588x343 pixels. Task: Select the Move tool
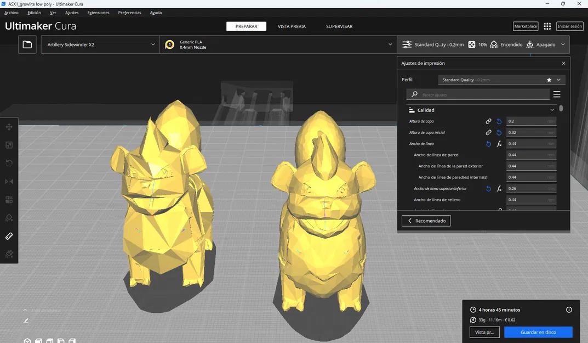click(9, 126)
